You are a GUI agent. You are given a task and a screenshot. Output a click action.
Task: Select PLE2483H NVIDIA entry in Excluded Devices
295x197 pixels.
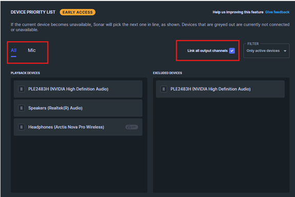tap(220, 89)
